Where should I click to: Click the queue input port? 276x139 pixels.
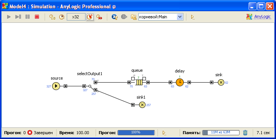(x=129, y=82)
